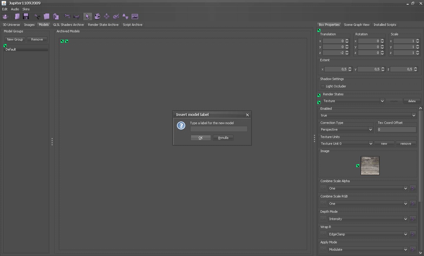Increase Translation x with the up stepper

coord(347,40)
